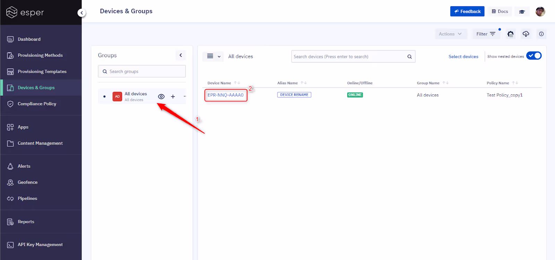
Task: Add a subgroup with the plus icon
Action: [x=173, y=97]
